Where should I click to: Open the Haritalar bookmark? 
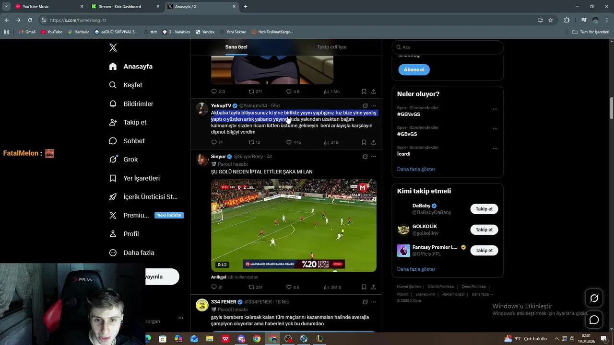pos(79,32)
